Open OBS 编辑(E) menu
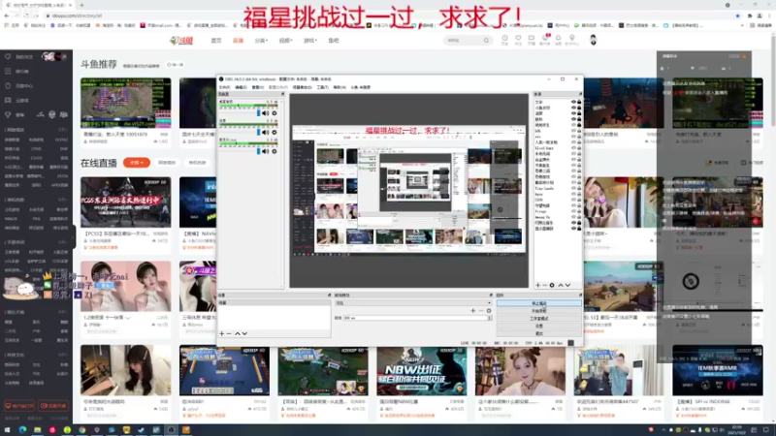This screenshot has height=436, width=776. coord(241,87)
